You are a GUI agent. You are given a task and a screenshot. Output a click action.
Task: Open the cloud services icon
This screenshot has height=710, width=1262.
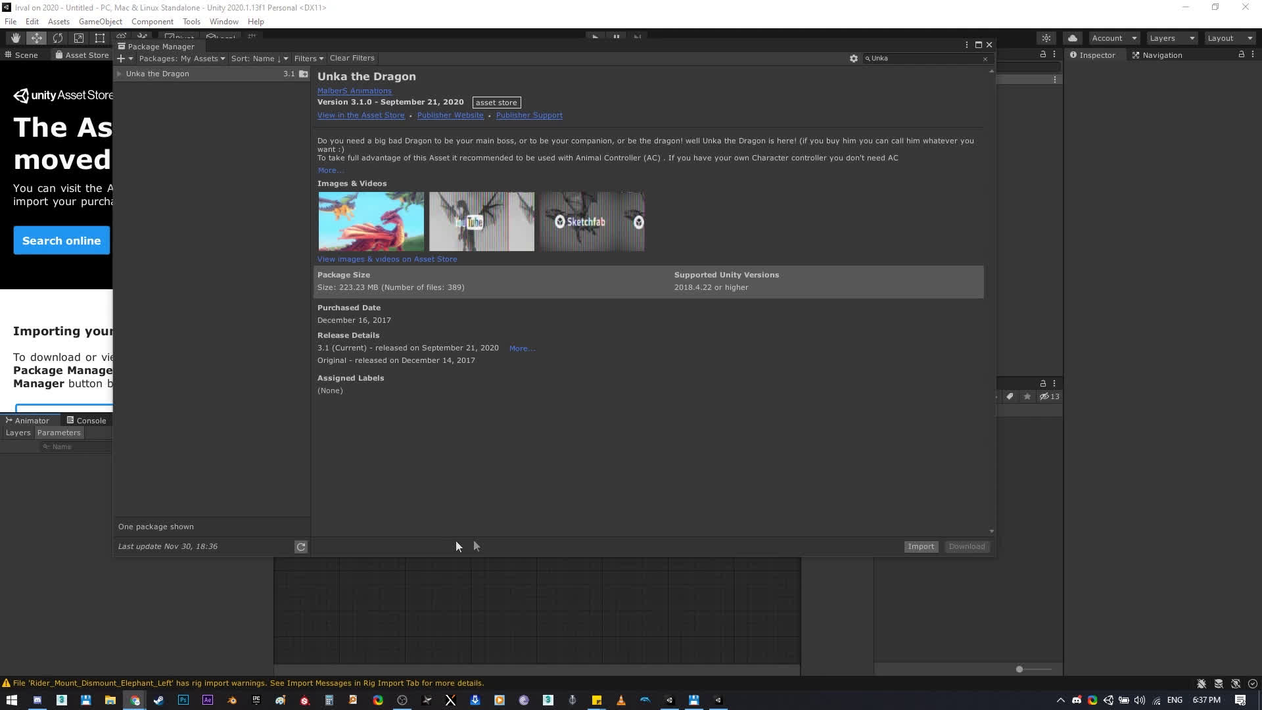click(x=1072, y=38)
